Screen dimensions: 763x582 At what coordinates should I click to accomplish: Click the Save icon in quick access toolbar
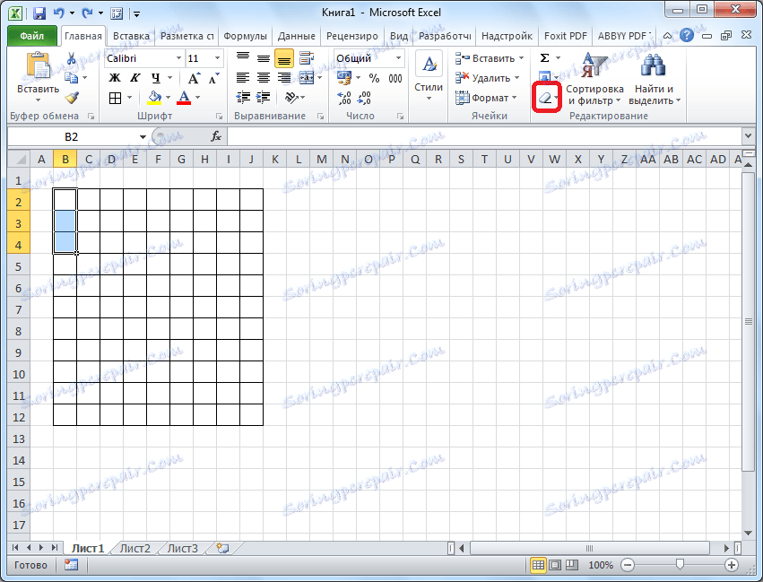(x=39, y=13)
